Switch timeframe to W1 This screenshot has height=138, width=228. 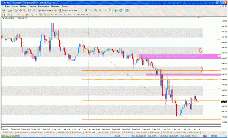pos(78,15)
